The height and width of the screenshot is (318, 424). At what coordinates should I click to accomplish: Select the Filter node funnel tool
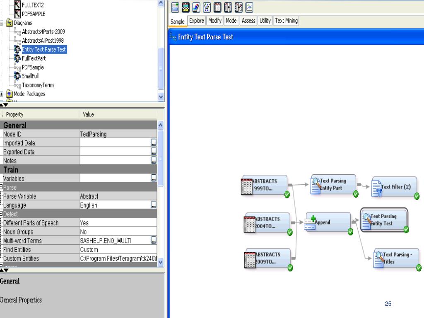207,7
